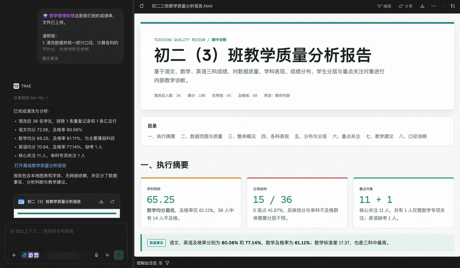Jump to 八、口径说明 in the contents
The height and width of the screenshot is (268, 460).
point(413,136)
